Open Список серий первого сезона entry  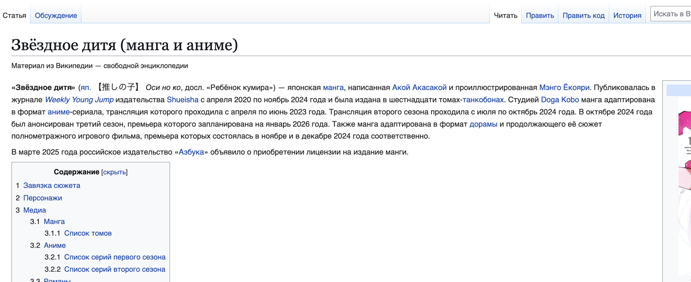pyautogui.click(x=114, y=257)
